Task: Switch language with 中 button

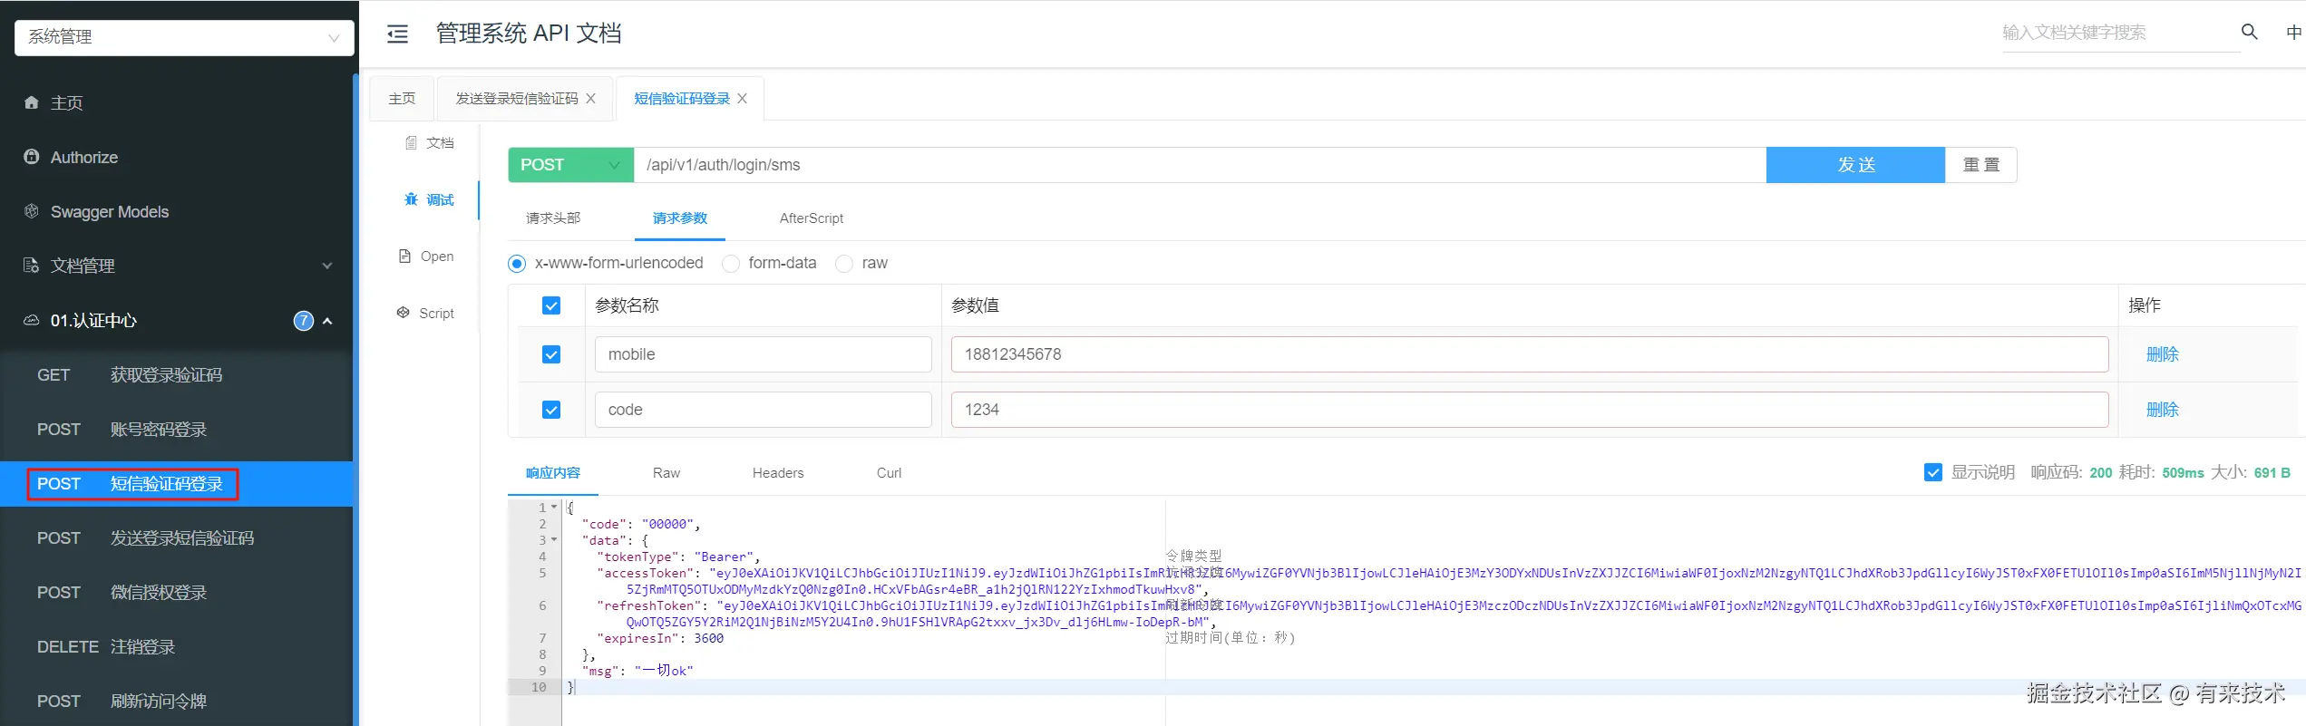Action: [2293, 33]
